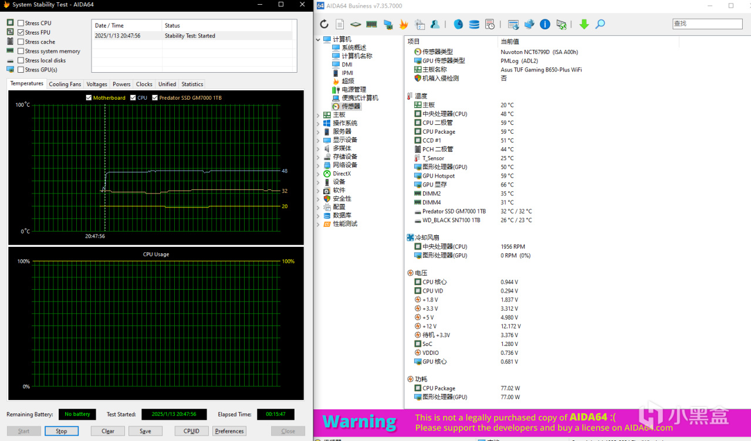This screenshot has width=751, height=441.
Task: Click the magnifier search icon in toolbar
Action: 600,24
